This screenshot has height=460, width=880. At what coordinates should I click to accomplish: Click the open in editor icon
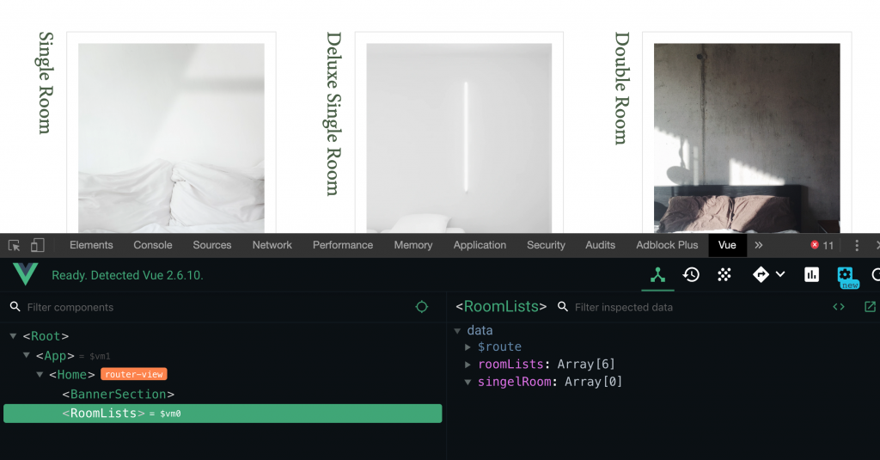(870, 307)
